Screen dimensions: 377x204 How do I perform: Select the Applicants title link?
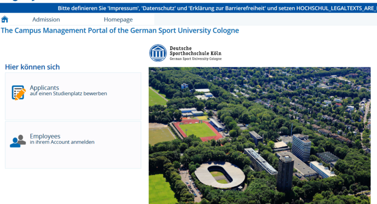pos(44,88)
